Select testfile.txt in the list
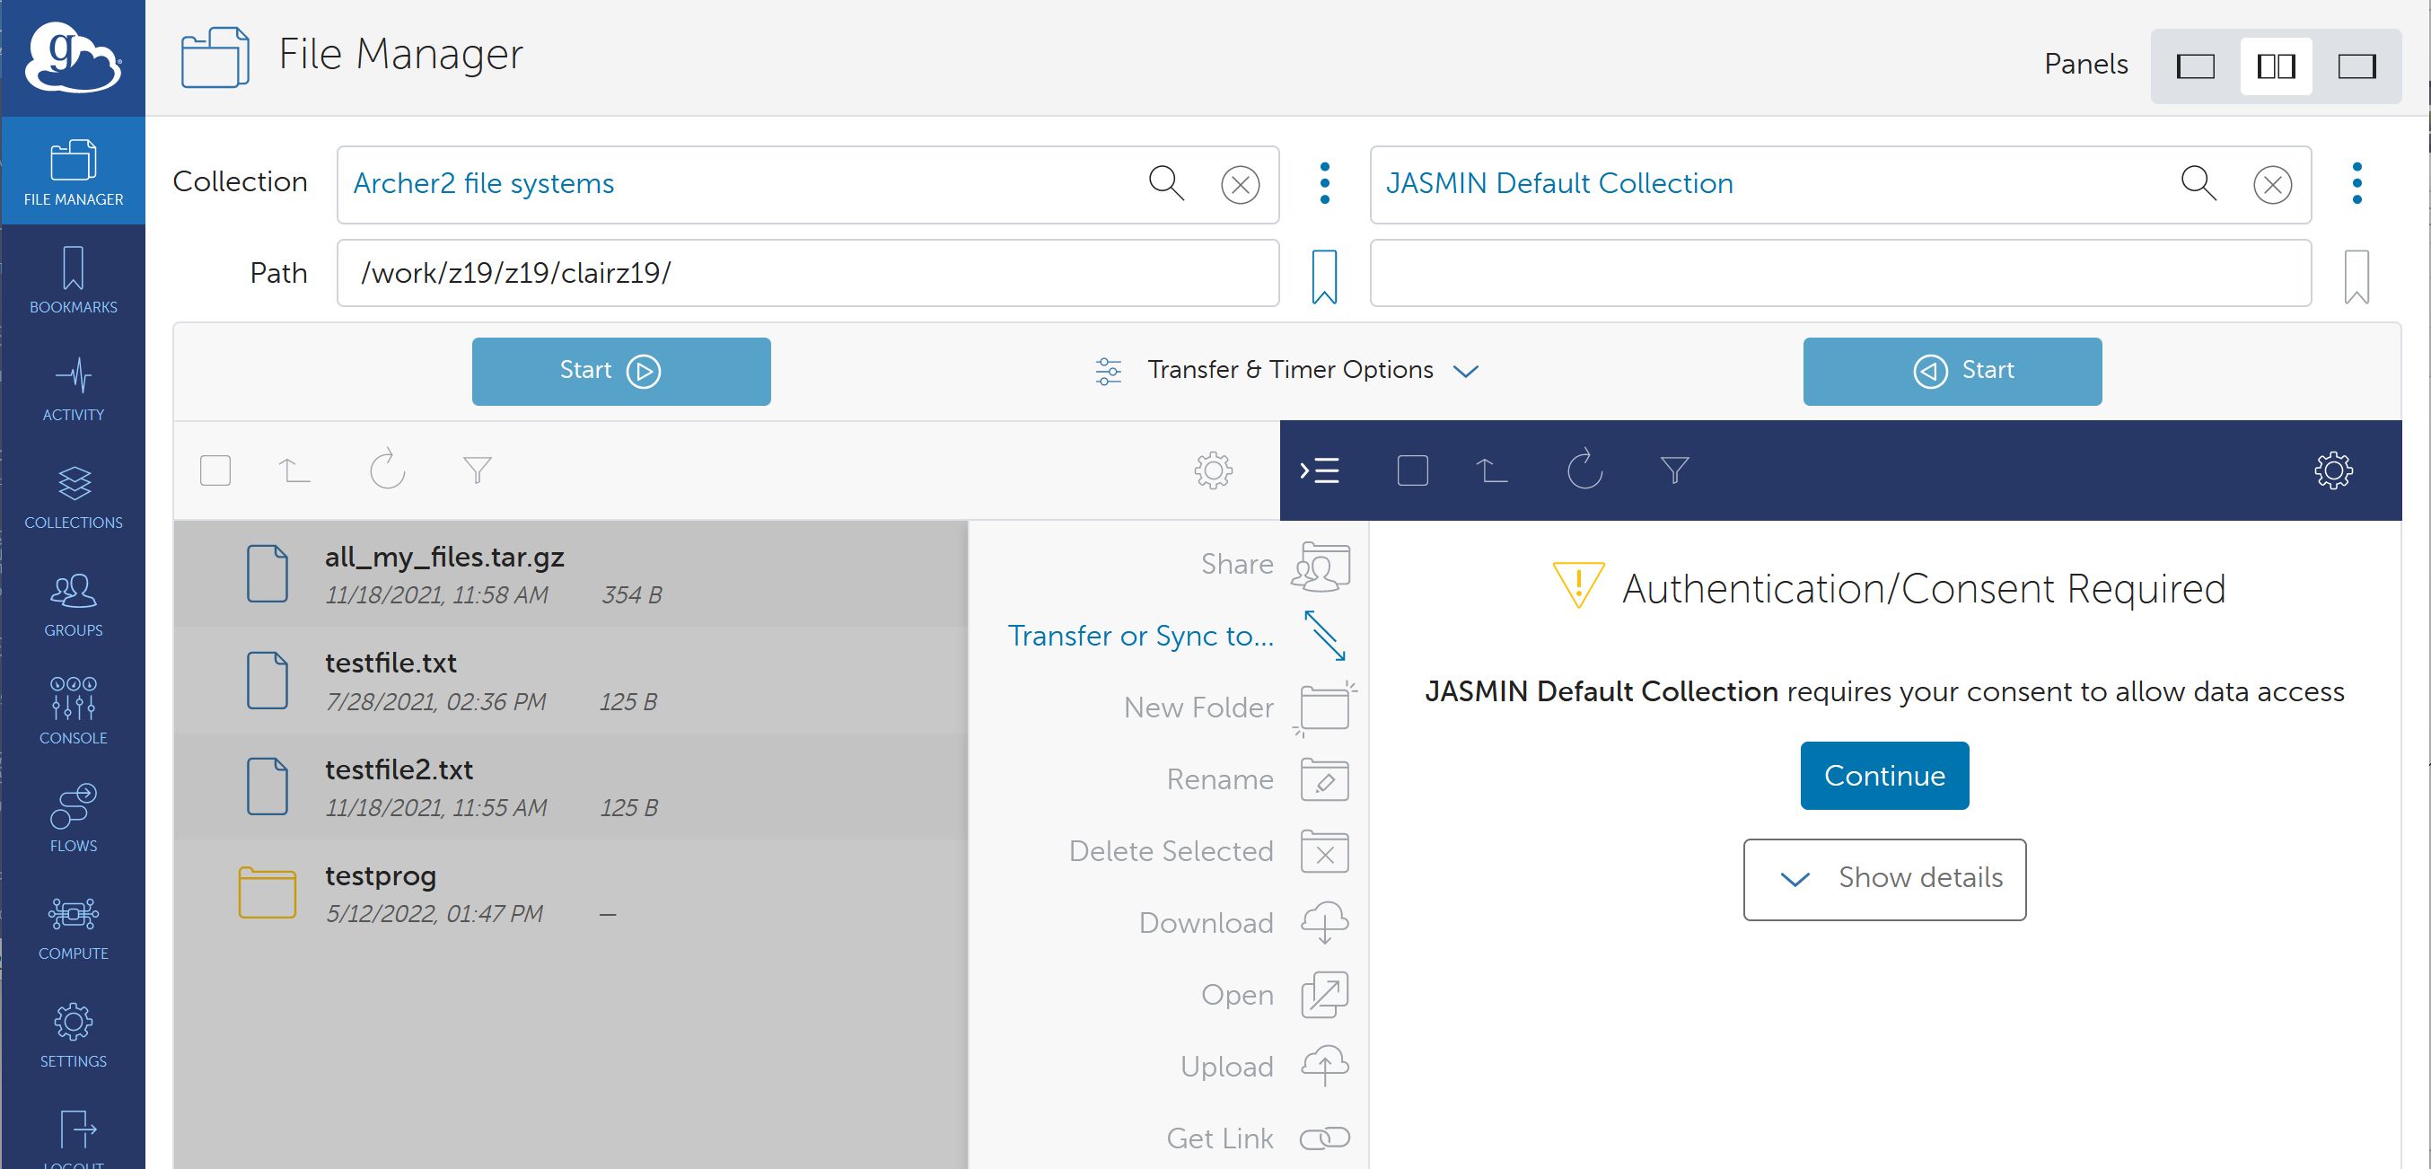Screen dimensions: 2431x1169 pyautogui.click(x=571, y=681)
